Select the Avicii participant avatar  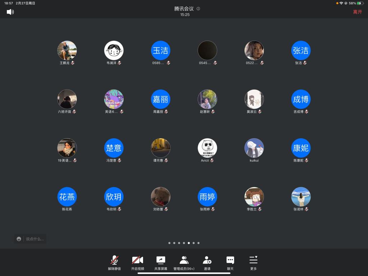pyautogui.click(x=207, y=148)
